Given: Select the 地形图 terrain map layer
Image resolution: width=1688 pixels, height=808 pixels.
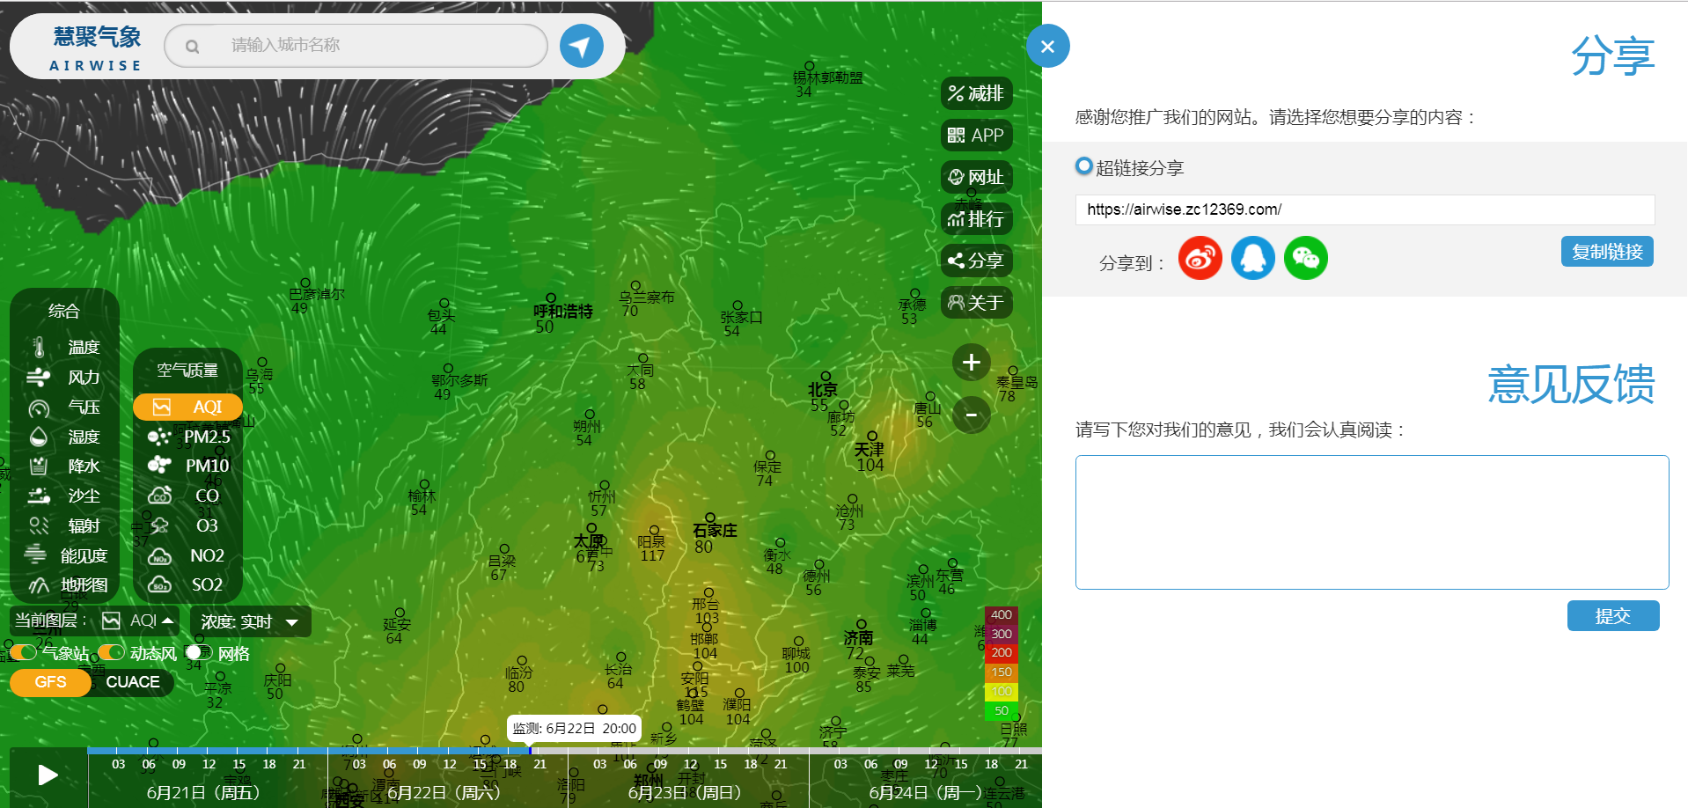Looking at the screenshot, I should tap(65, 585).
